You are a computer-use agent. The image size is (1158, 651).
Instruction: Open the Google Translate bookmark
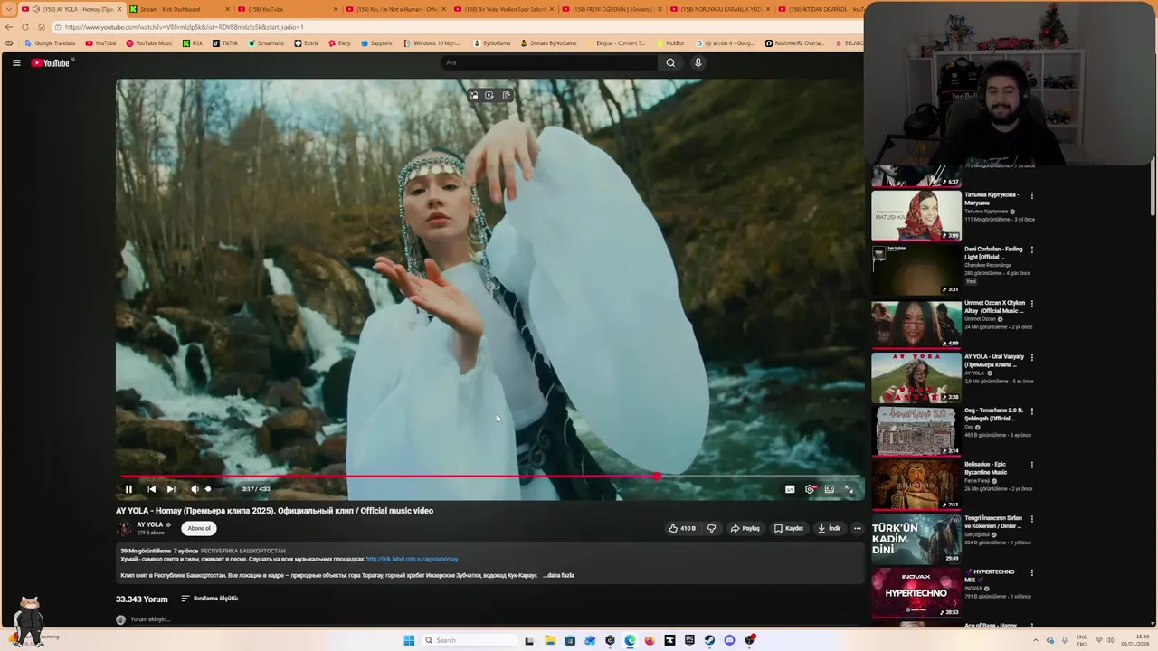click(x=51, y=43)
